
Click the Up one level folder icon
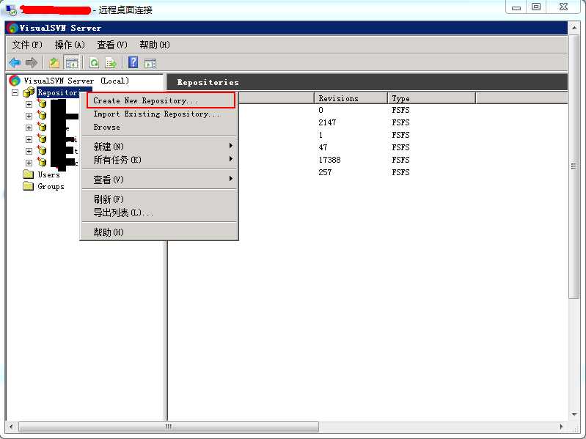point(54,63)
